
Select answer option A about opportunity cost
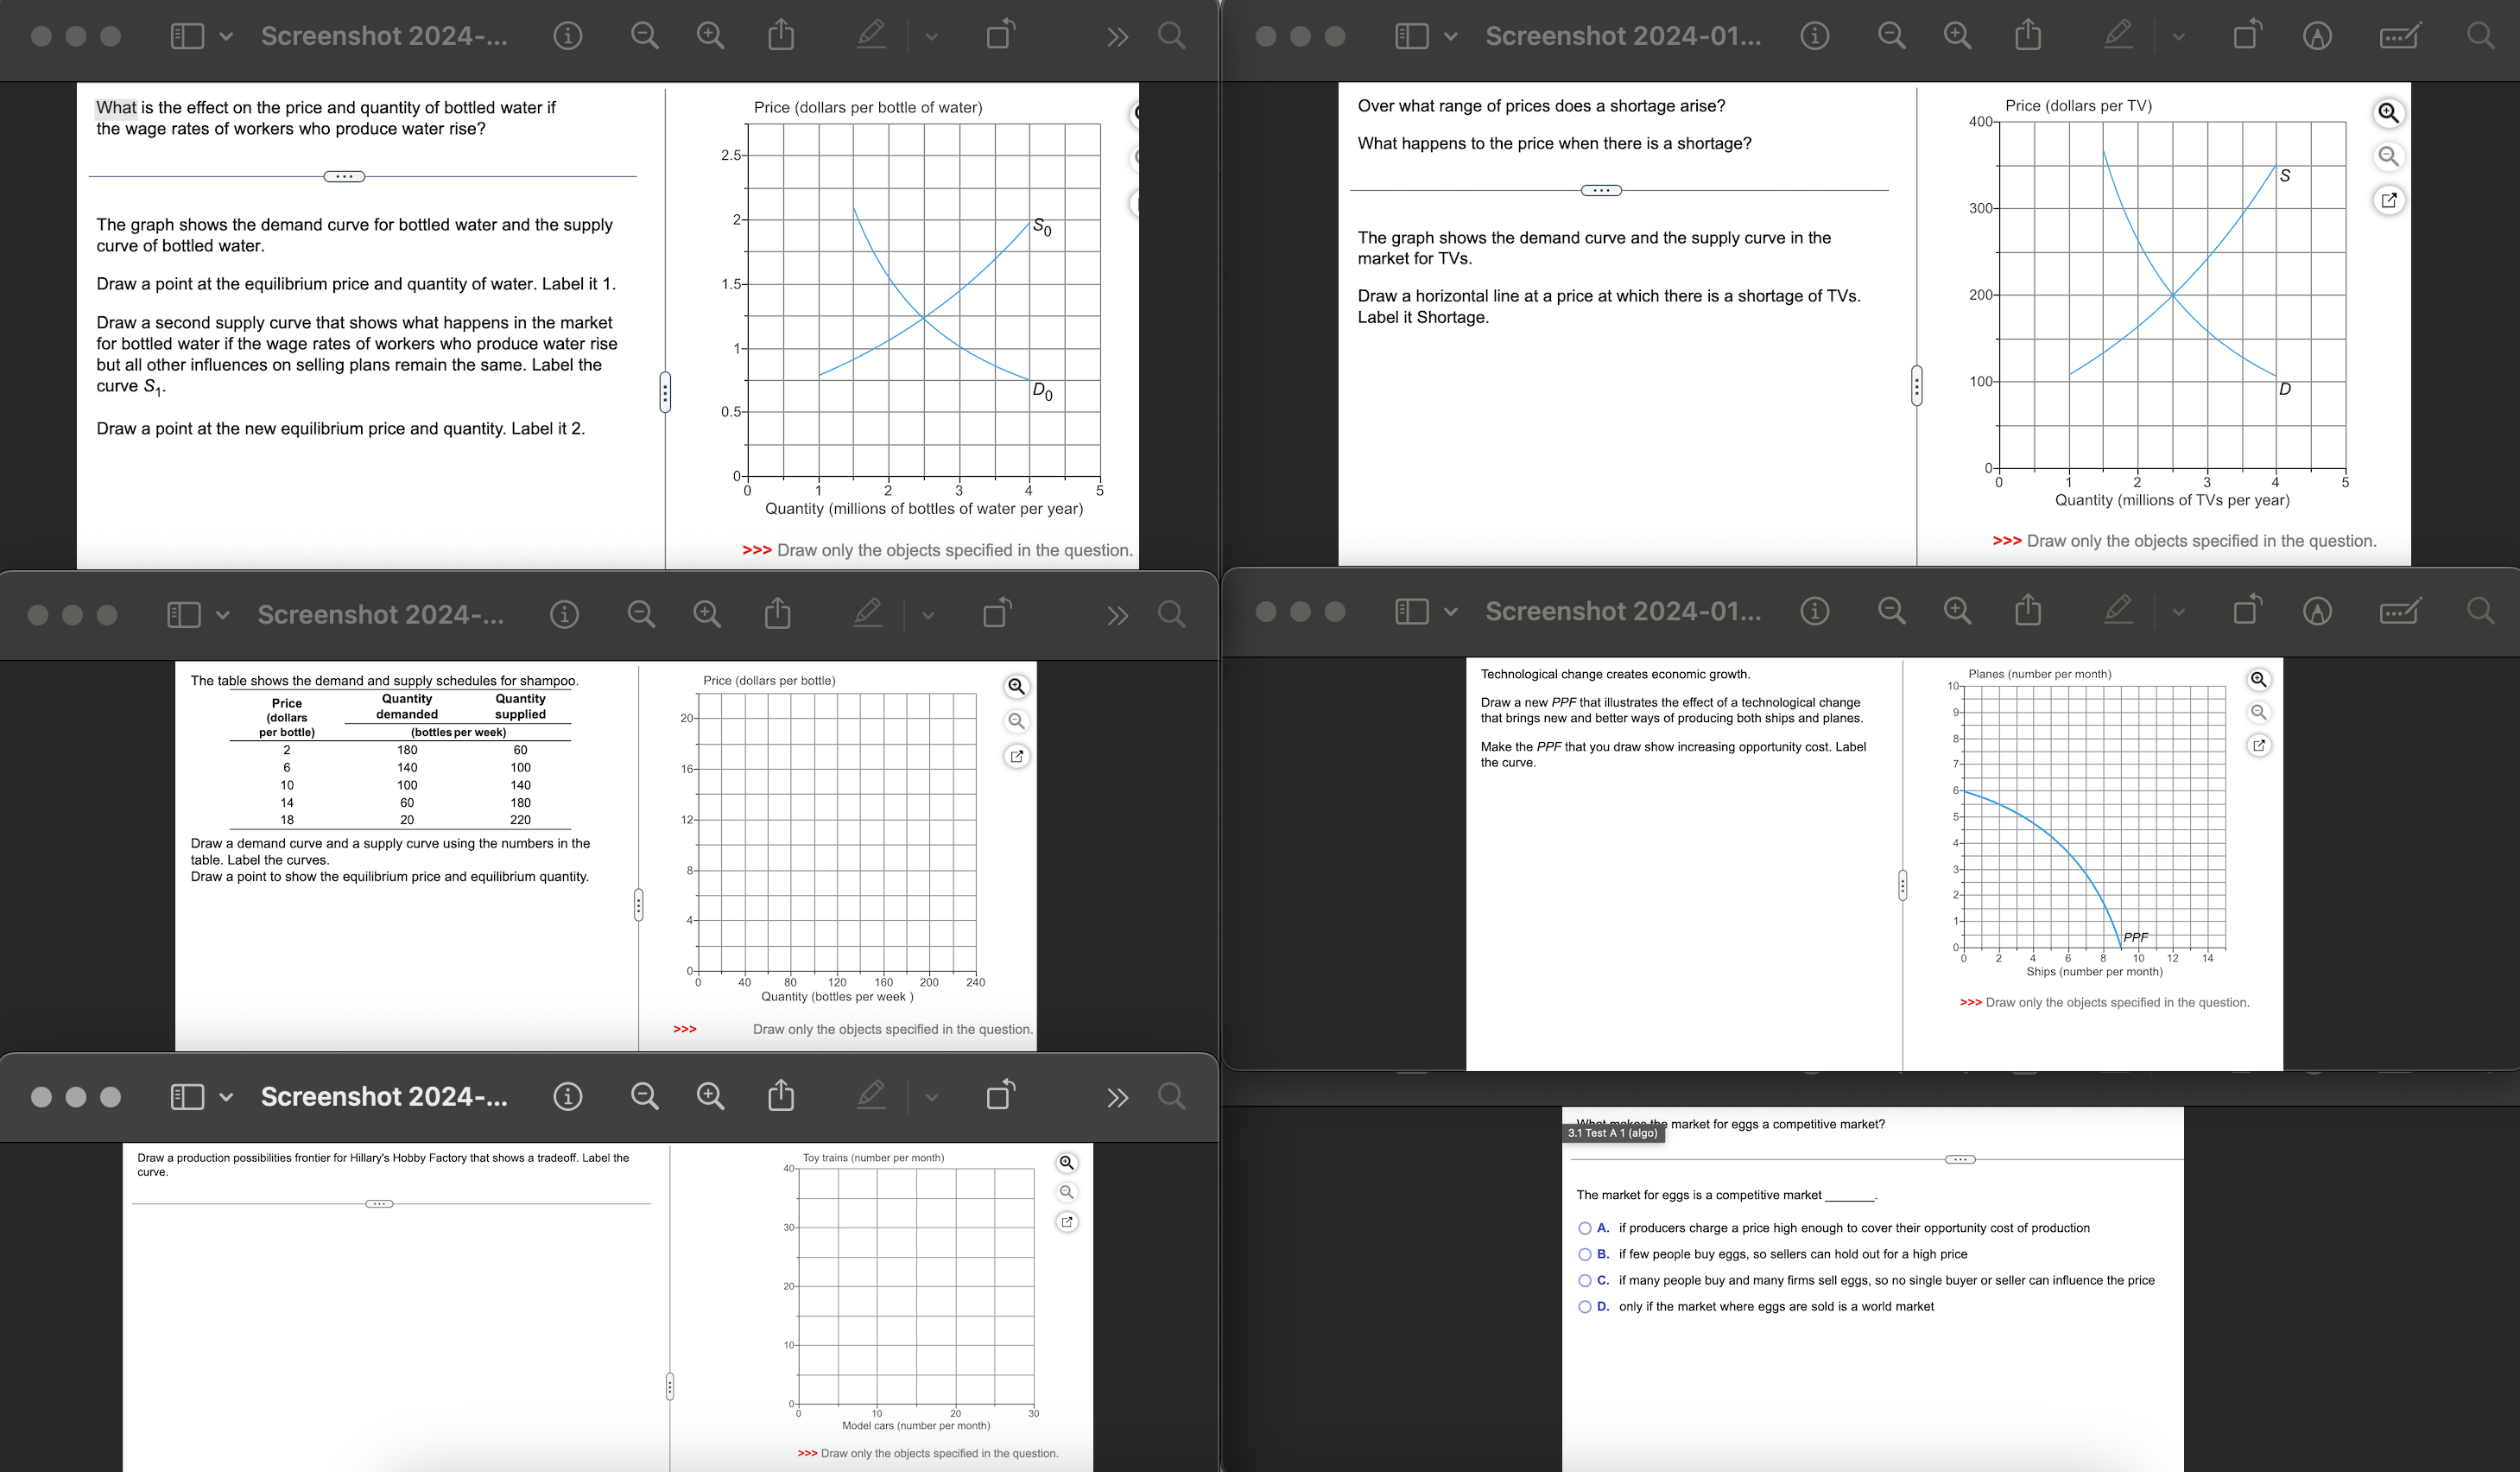1585,1228
